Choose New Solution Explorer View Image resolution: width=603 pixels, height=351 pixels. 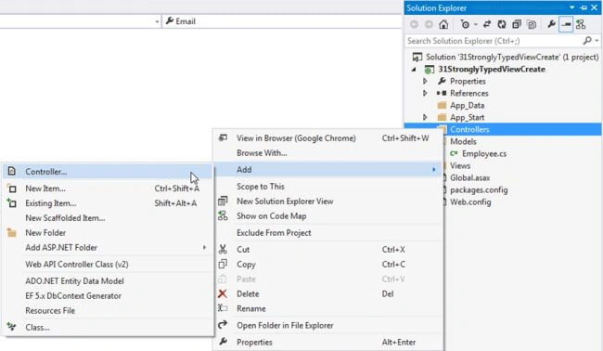tap(327, 201)
